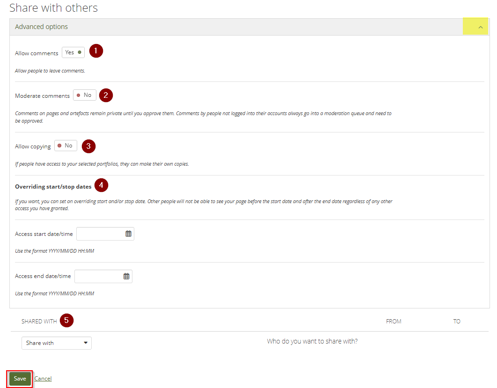Screen dimensions: 497x388
Task: Toggle the Moderate comments No switch
Action: coord(84,95)
